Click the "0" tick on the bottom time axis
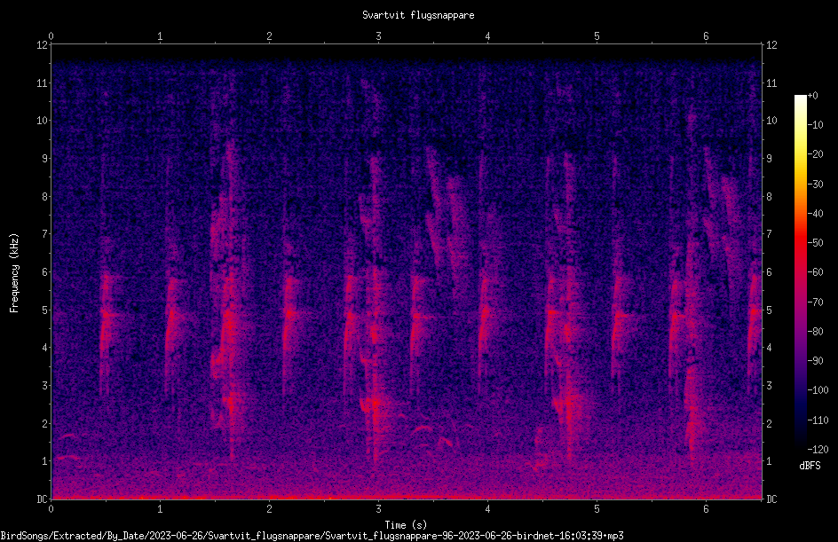The width and height of the screenshot is (838, 542). point(51,509)
